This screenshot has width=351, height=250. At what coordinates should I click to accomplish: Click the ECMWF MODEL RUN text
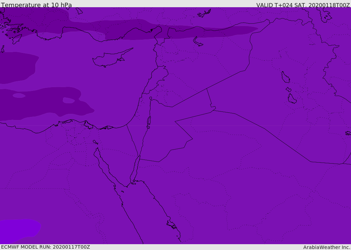(x=45, y=247)
